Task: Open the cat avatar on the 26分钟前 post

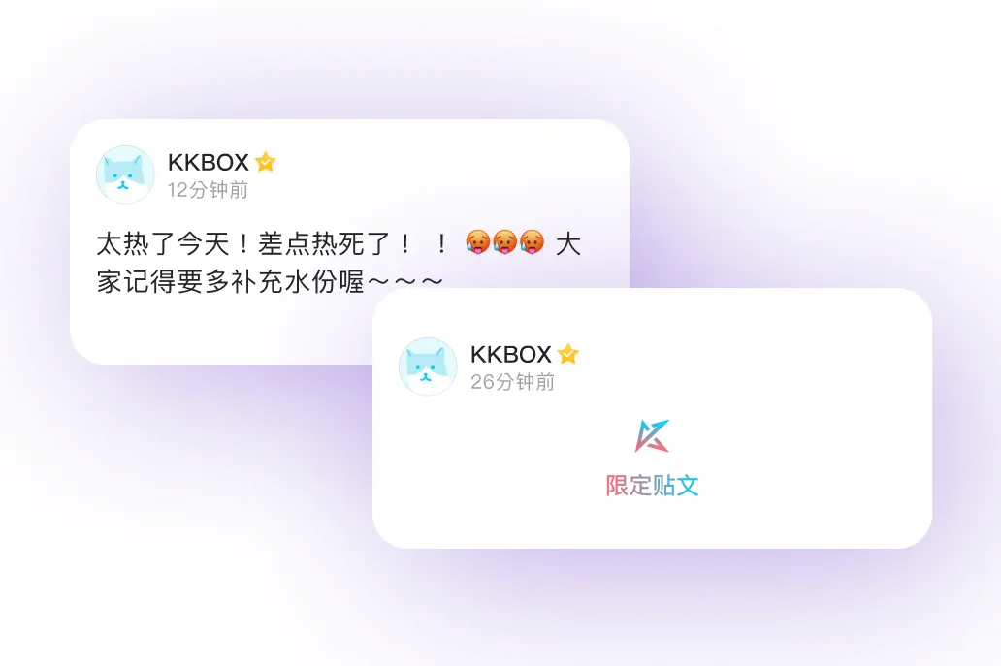Action: pyautogui.click(x=428, y=366)
